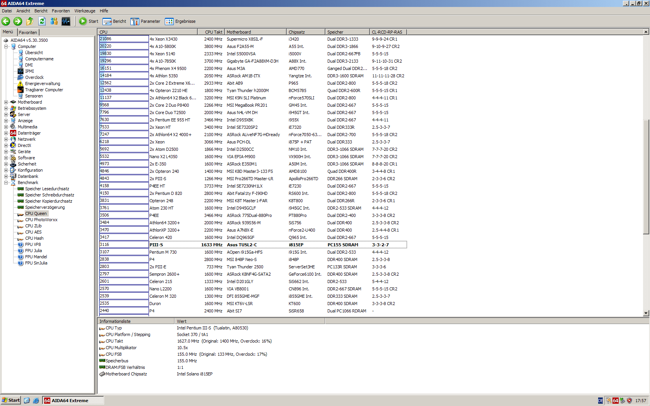This screenshot has width=650, height=406.
Task: Click the AIDA64 Extreme taskbar button
Action: [x=73, y=401]
